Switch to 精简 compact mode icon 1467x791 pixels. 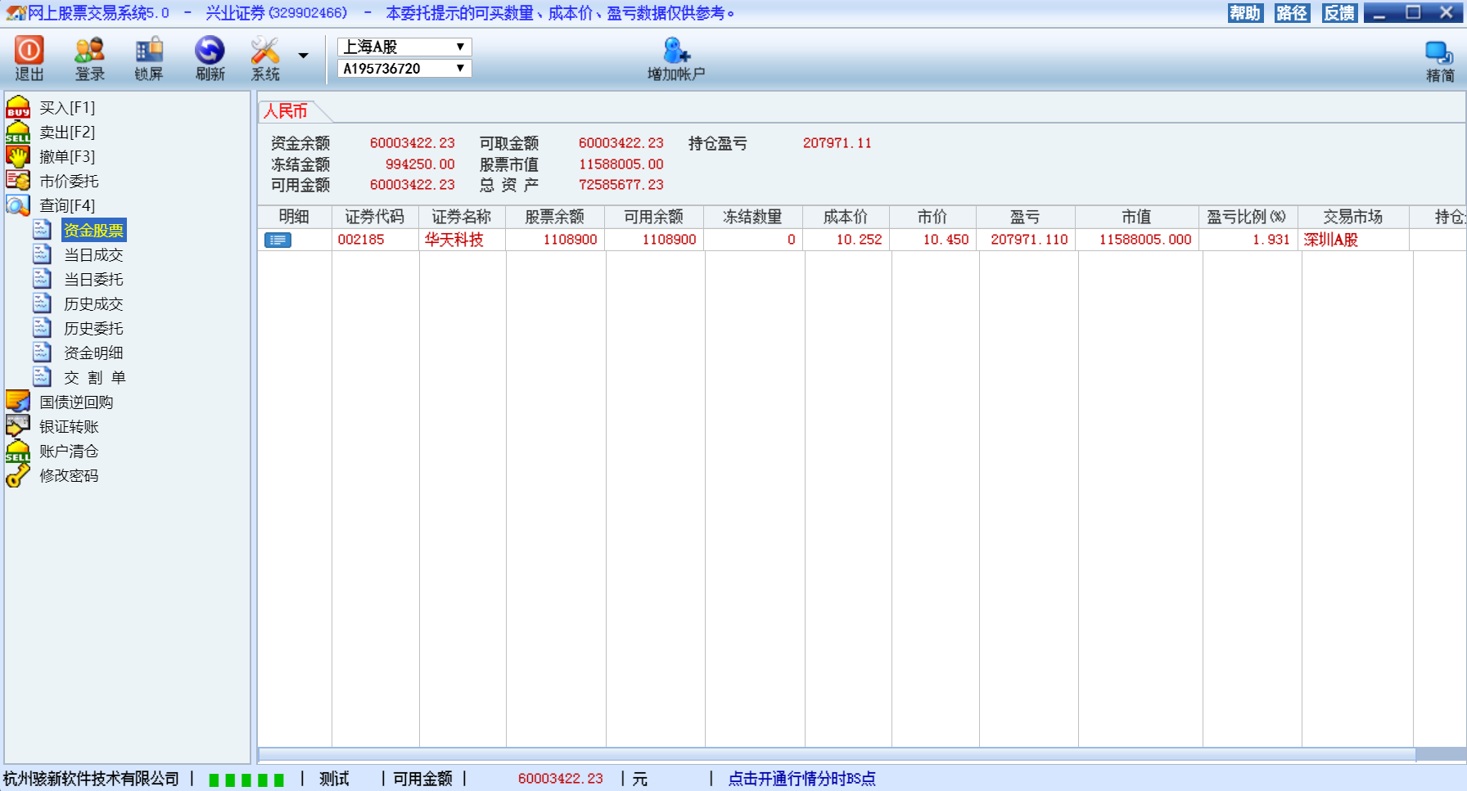1439,54
